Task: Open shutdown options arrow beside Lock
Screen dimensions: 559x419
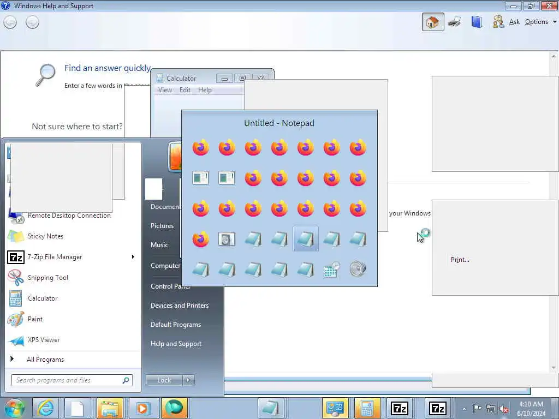Action: coord(188,380)
